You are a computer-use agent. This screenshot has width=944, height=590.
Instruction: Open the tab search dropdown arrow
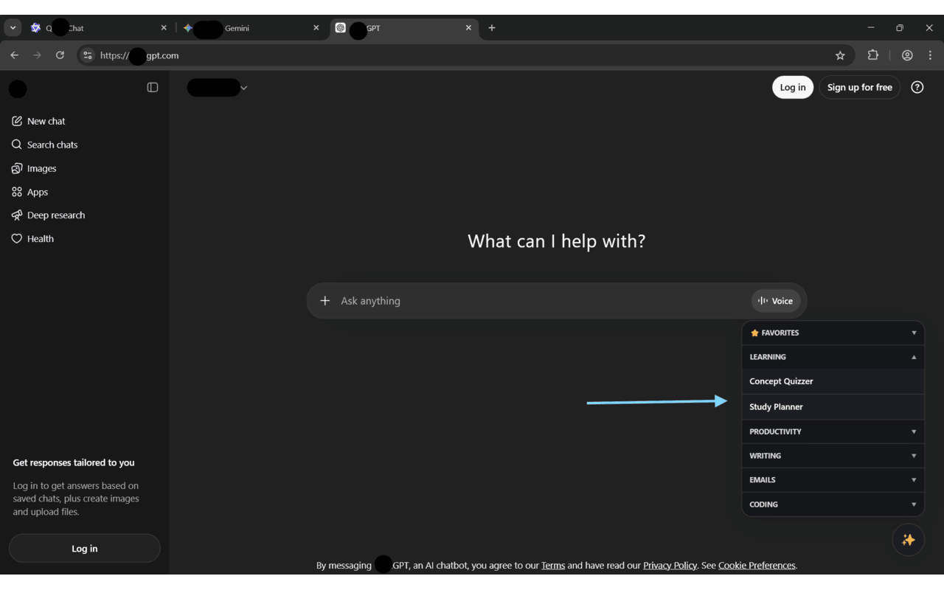13,28
